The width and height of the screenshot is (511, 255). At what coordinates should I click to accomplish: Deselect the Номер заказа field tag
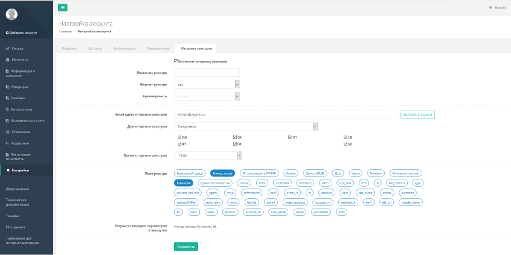223,173
